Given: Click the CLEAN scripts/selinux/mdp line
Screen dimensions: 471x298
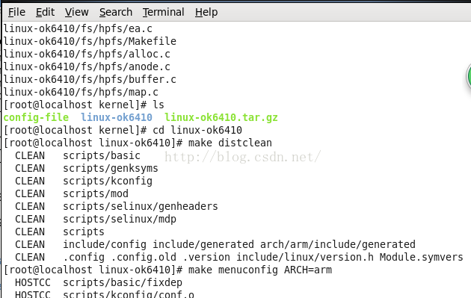Looking at the screenshot, I should tap(96, 219).
